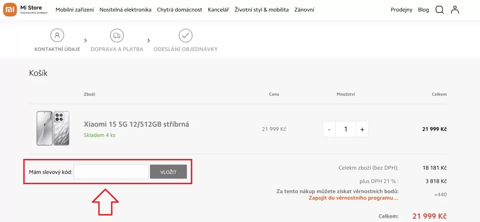
Task: Click the red Celkem total 21 999 Kč
Action: (429, 216)
